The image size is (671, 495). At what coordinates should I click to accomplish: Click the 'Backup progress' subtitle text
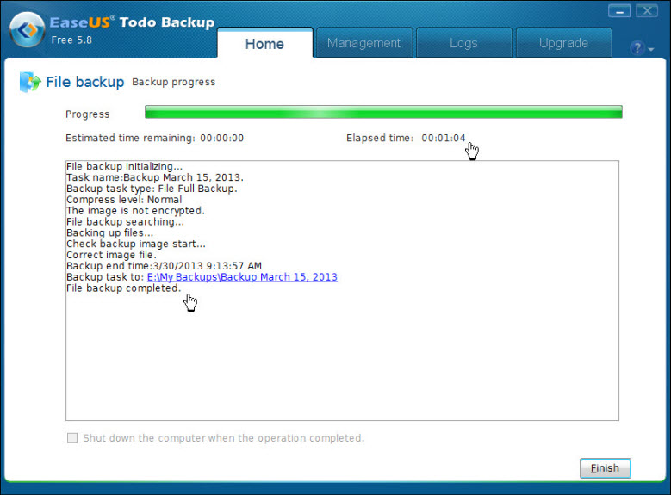[174, 82]
